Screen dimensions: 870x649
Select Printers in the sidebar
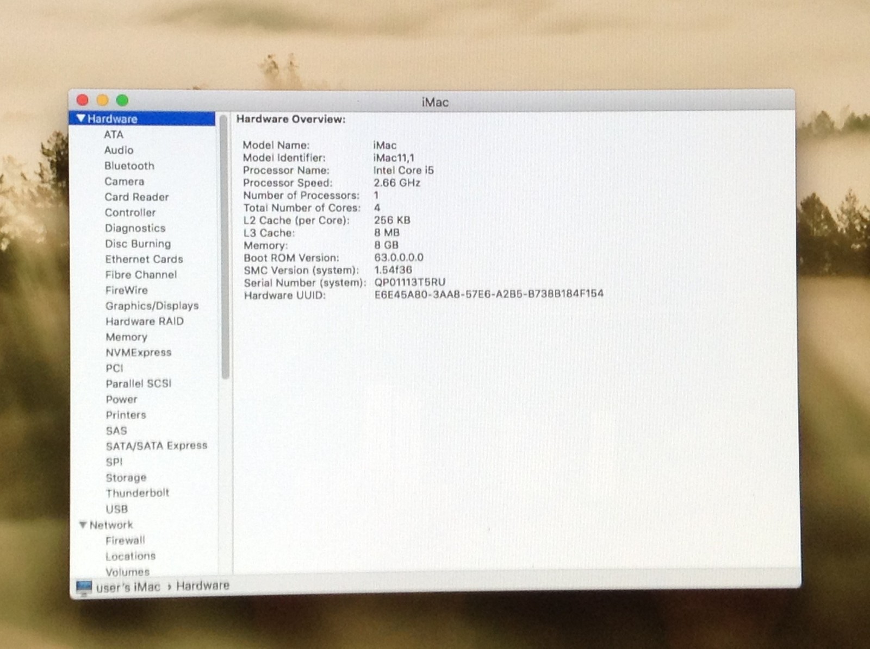(x=126, y=415)
